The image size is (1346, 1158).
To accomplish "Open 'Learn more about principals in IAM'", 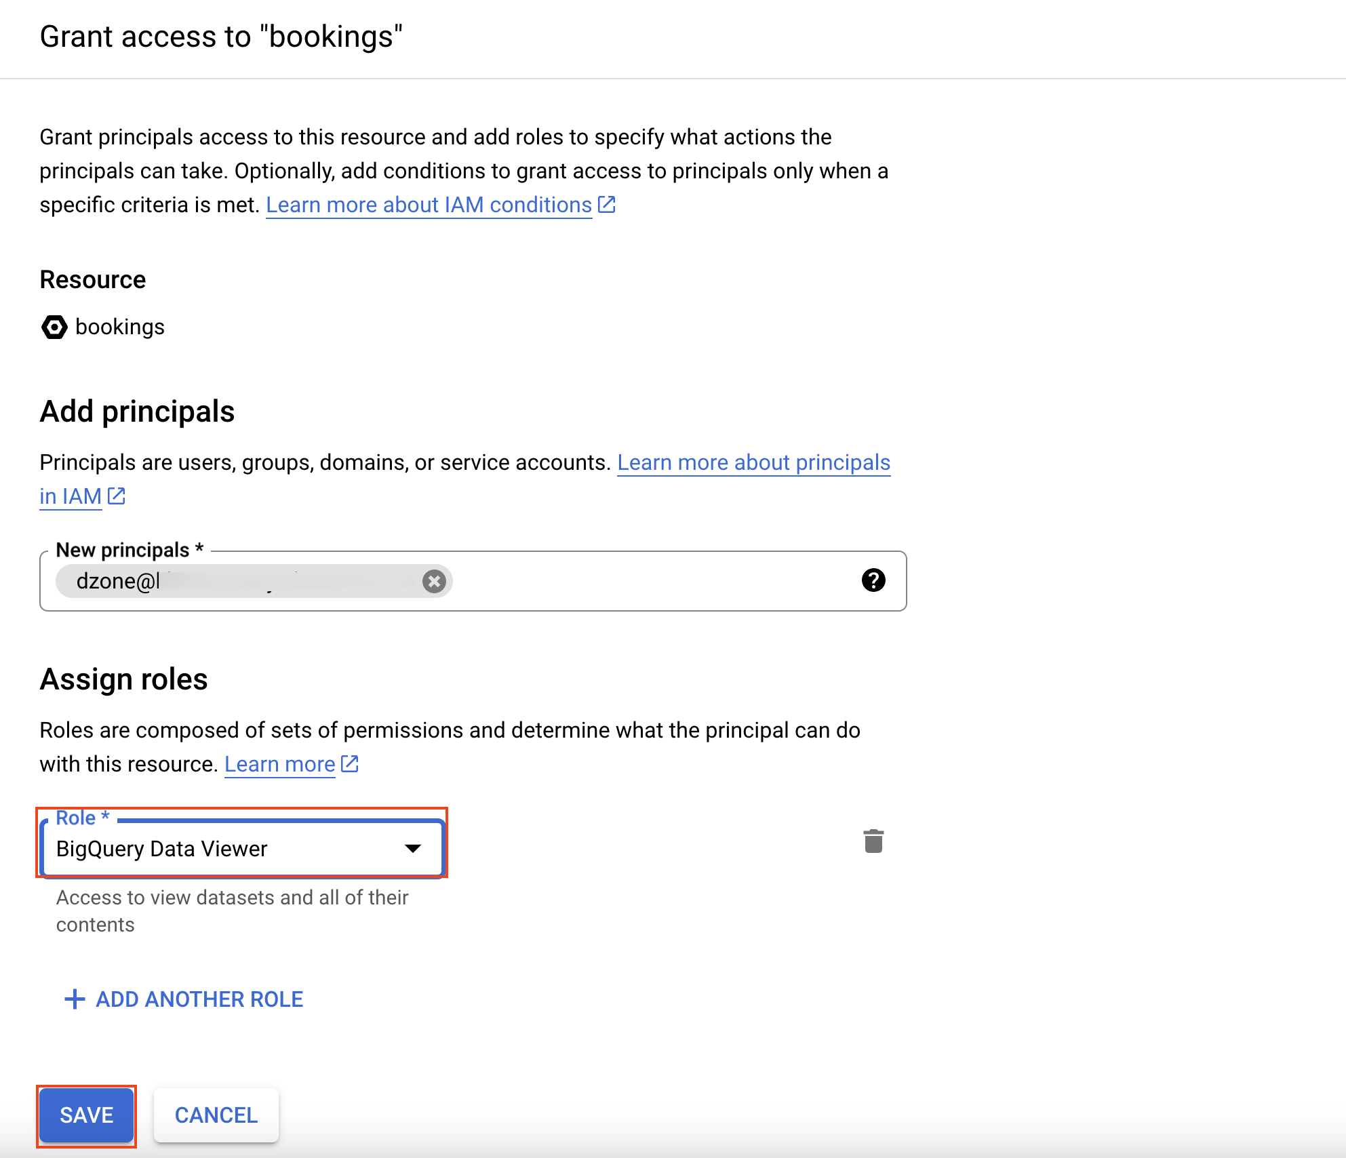I will (754, 462).
